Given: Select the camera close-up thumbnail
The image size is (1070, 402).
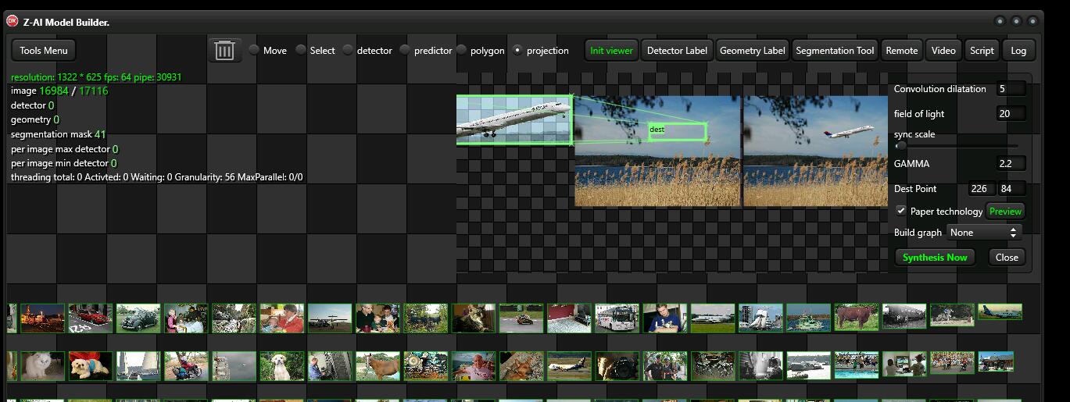Looking at the screenshot, I should click(x=617, y=366).
